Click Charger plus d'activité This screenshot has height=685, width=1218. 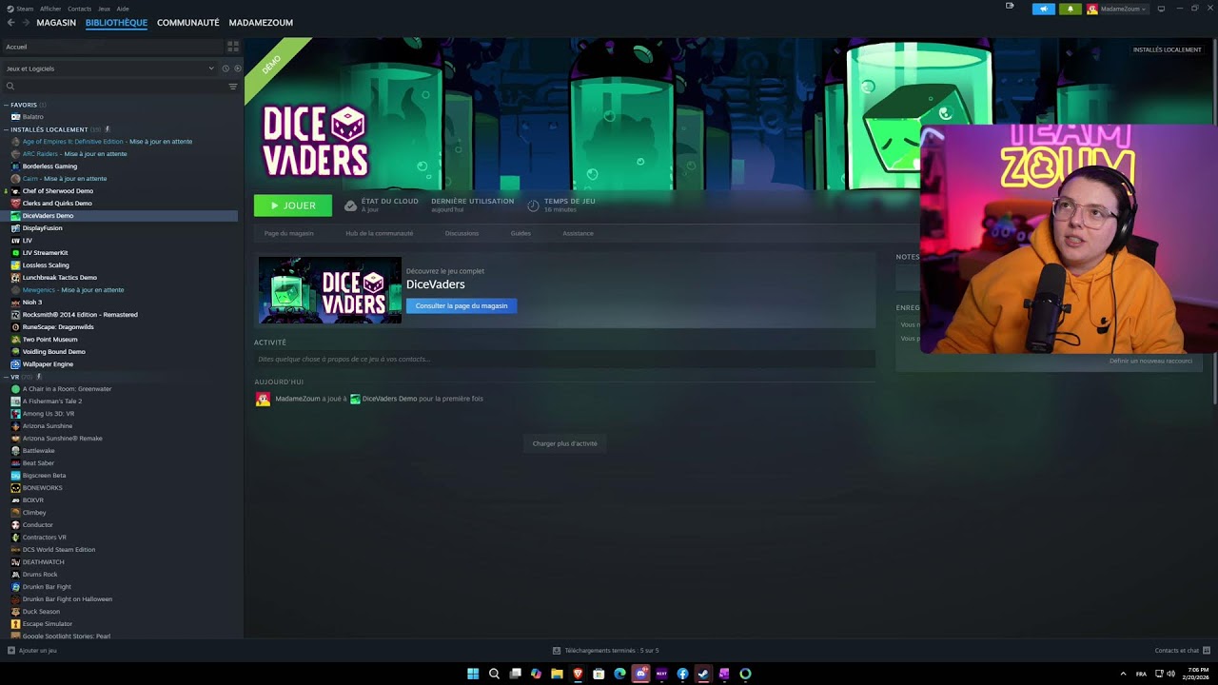[x=564, y=443]
